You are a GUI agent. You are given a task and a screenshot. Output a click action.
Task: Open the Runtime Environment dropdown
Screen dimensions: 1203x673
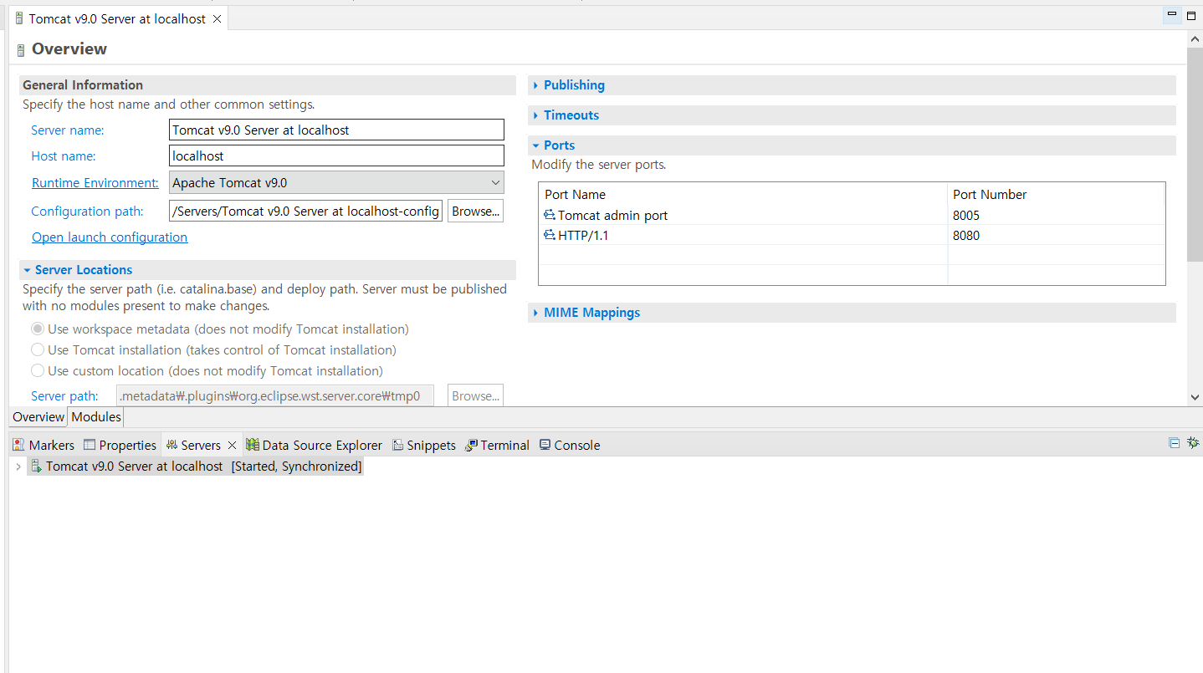point(336,182)
